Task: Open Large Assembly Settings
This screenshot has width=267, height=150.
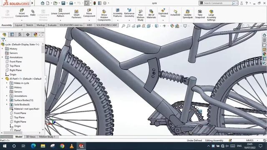Action: pyautogui.click(x=212, y=15)
